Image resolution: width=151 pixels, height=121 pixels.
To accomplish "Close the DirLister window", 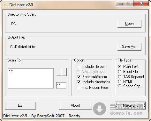I will pyautogui.click(x=141, y=4).
